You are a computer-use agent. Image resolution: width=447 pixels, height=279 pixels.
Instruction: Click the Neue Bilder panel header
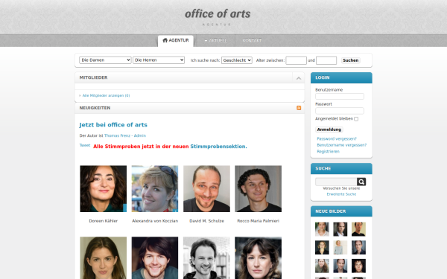(x=341, y=211)
